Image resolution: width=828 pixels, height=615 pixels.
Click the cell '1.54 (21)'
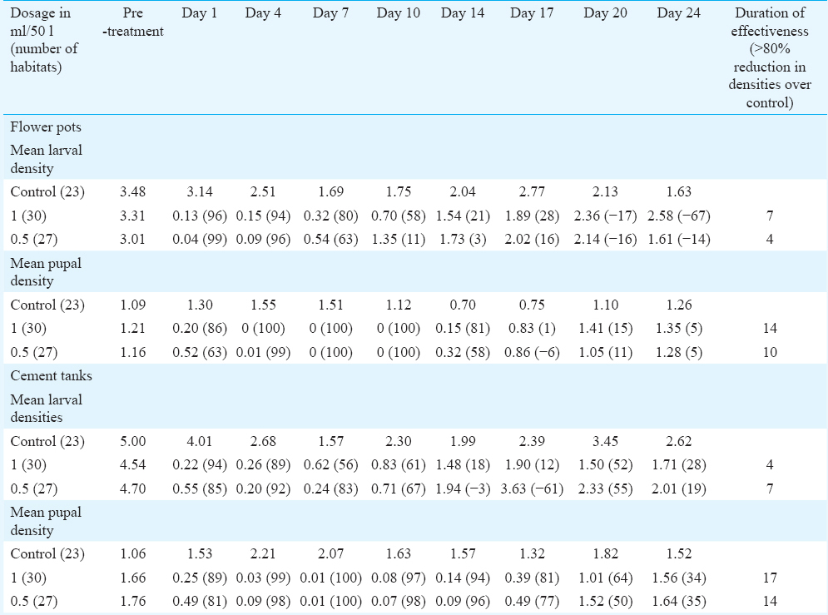463,216
